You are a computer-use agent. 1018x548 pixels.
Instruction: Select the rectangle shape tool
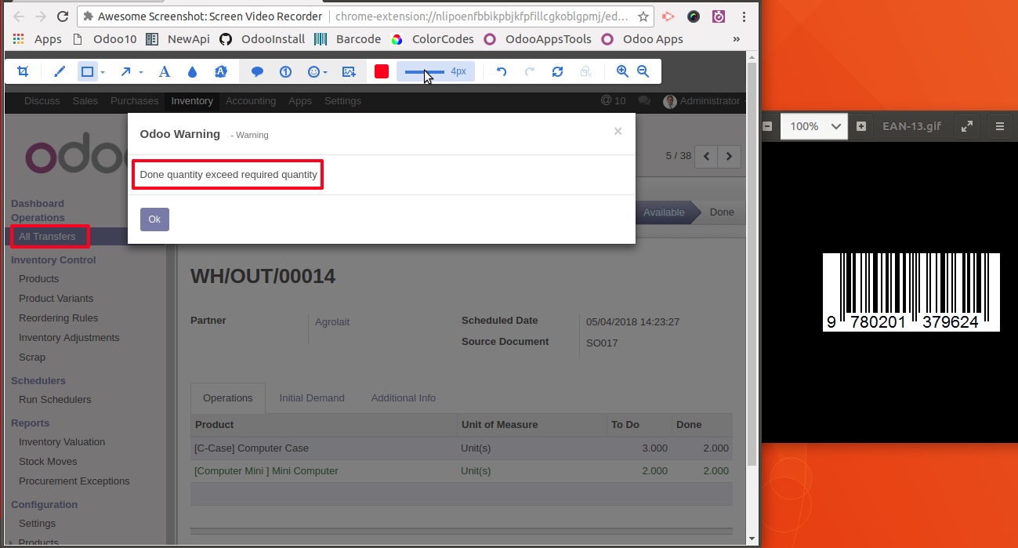tap(88, 71)
